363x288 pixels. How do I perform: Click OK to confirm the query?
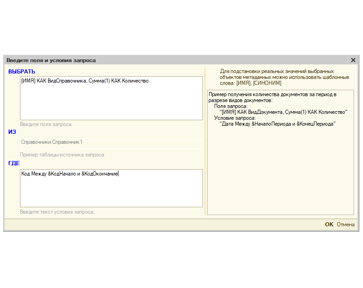tap(329, 225)
